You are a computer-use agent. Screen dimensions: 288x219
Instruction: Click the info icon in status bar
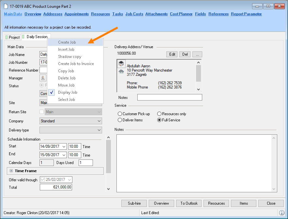281,213
